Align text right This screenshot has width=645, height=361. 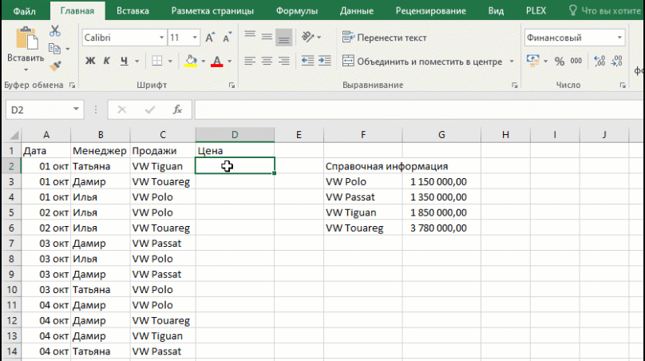(x=284, y=61)
